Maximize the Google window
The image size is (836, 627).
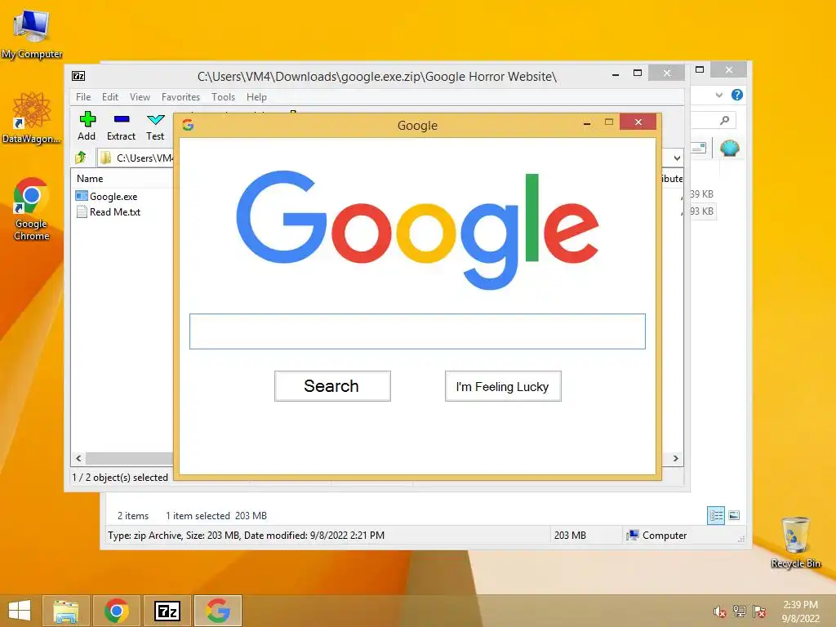coord(609,122)
